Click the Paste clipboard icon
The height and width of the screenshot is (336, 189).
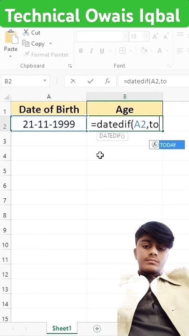(x=11, y=37)
